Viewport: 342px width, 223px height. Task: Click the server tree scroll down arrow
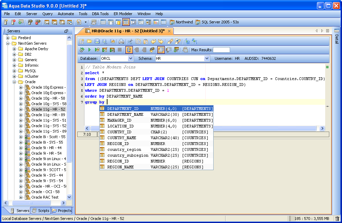[x=69, y=197]
